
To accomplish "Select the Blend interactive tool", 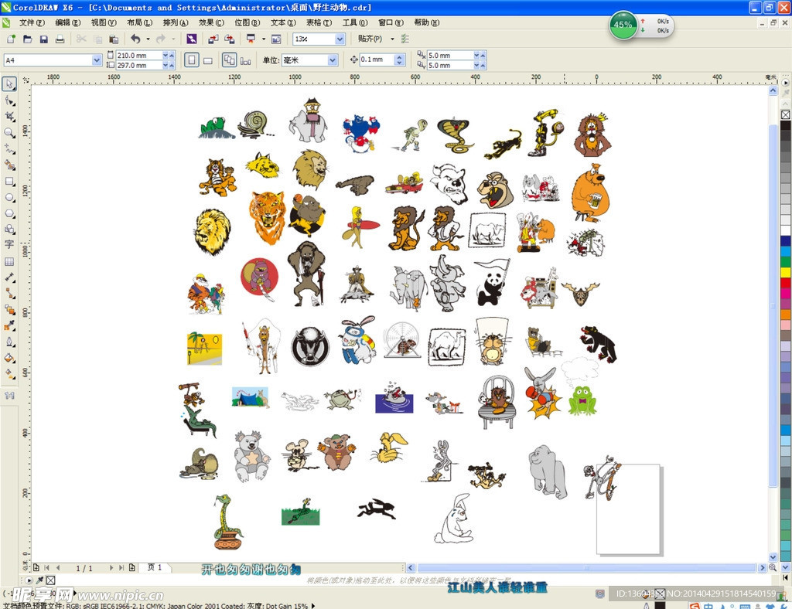I will point(9,310).
